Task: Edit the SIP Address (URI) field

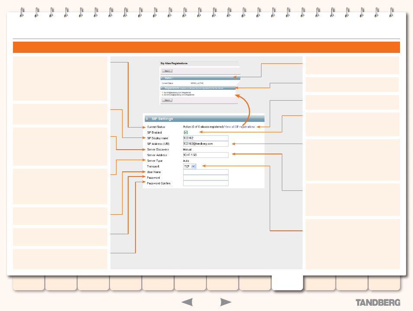Action: coord(206,144)
